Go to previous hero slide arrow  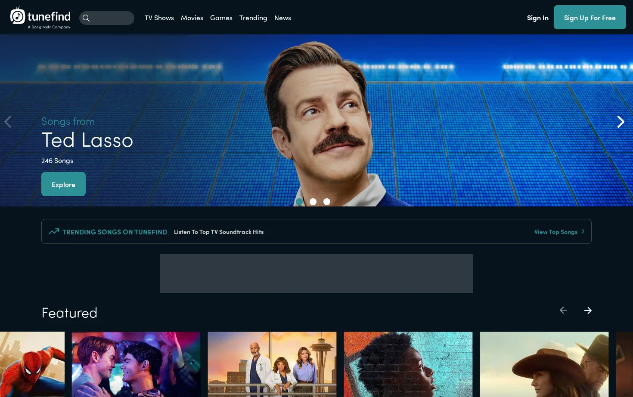pyautogui.click(x=8, y=122)
